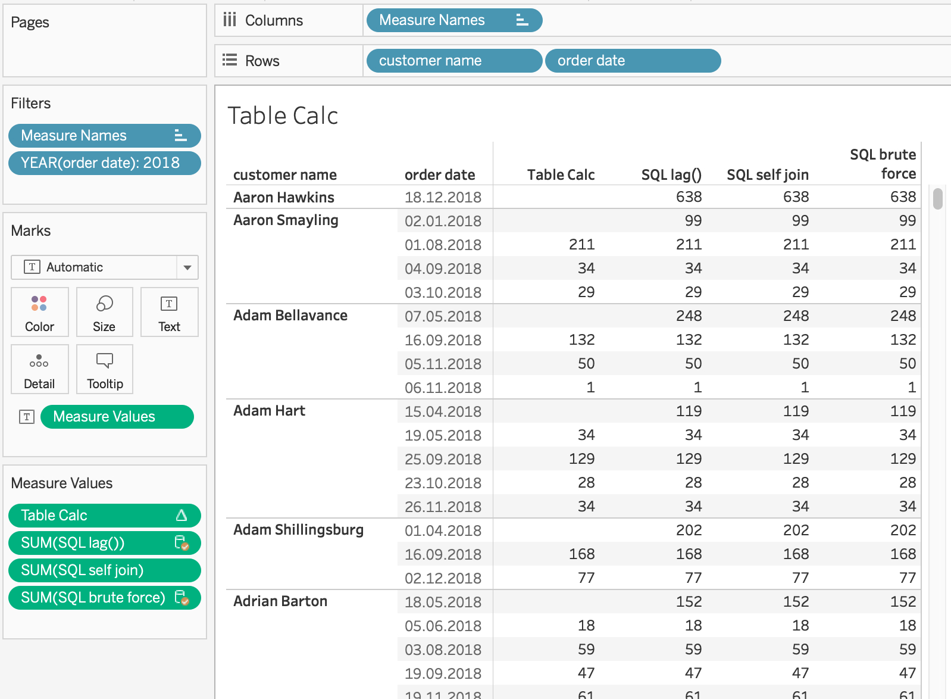Click the Detail marks card button
The height and width of the screenshot is (699, 951).
coord(40,369)
